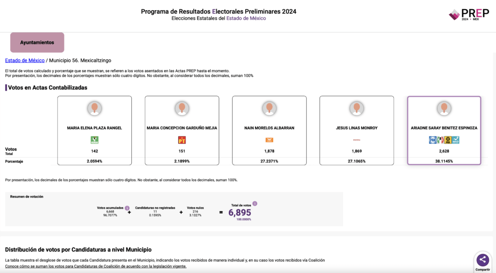Viewport: 496px width, 273px height.
Task: Click the PAN coalition logo
Action: 433,140
